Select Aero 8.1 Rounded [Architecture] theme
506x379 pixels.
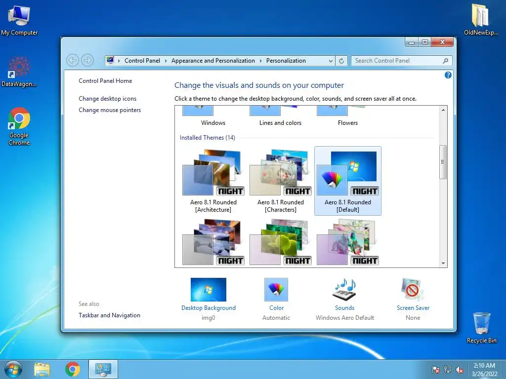pos(213,181)
